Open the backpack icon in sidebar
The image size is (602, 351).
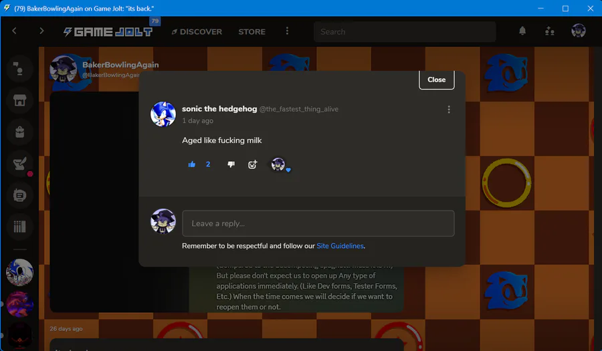click(x=19, y=132)
